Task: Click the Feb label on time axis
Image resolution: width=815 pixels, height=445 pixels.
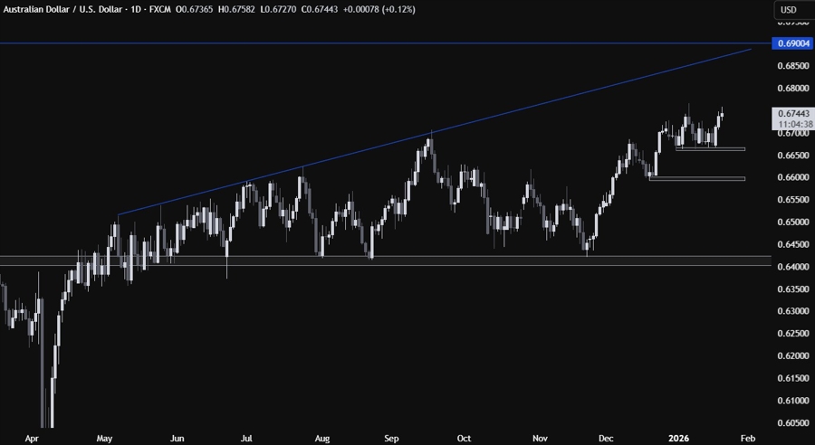Action: (747, 440)
